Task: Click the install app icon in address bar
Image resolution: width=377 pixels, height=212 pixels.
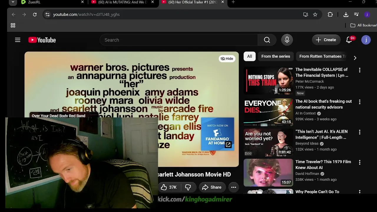Action: pyautogui.click(x=306, y=14)
